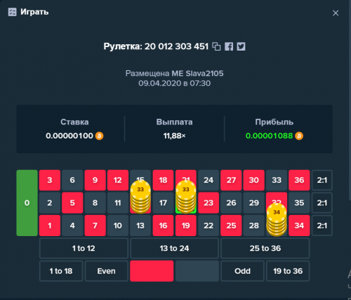Share bet via Twitter icon
This screenshot has height=300, width=351.
[241, 46]
